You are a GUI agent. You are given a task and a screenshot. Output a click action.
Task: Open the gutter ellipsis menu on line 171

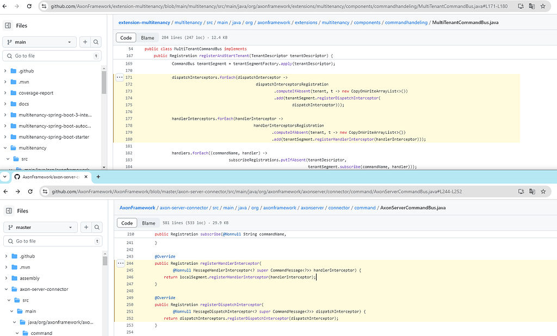coord(120,77)
